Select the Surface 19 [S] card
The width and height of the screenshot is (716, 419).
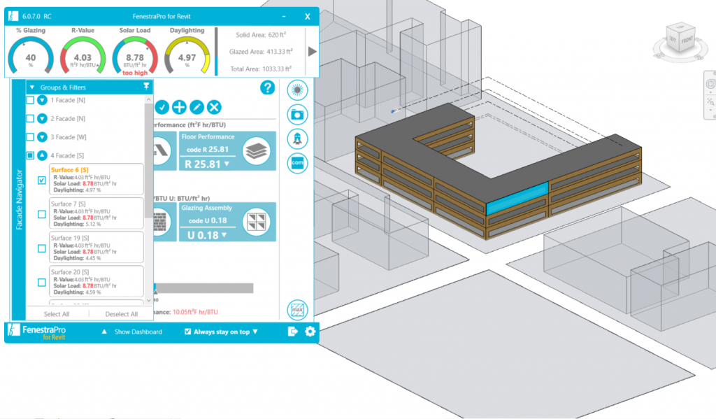(96, 247)
